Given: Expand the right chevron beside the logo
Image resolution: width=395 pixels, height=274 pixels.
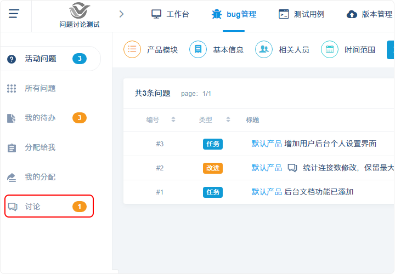Looking at the screenshot, I should click(121, 14).
